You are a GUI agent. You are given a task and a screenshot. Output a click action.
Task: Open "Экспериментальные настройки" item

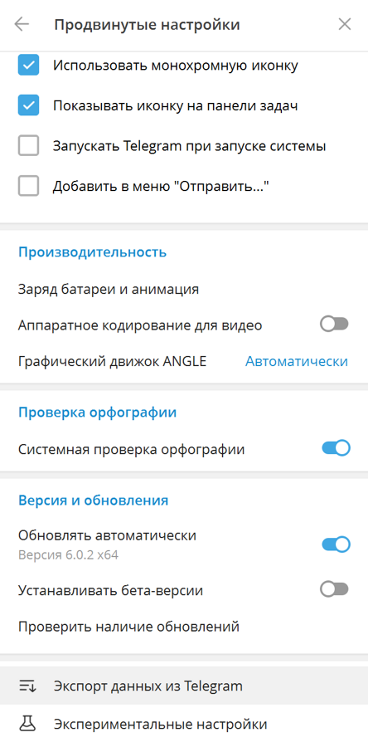tap(184, 725)
